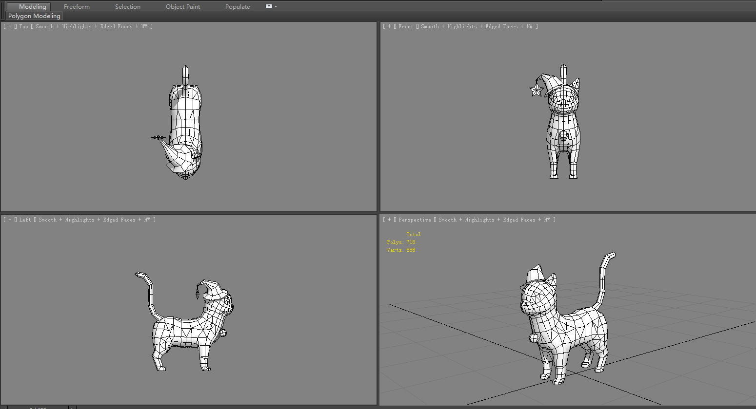
Task: Click the Left view name label
Action: point(25,220)
